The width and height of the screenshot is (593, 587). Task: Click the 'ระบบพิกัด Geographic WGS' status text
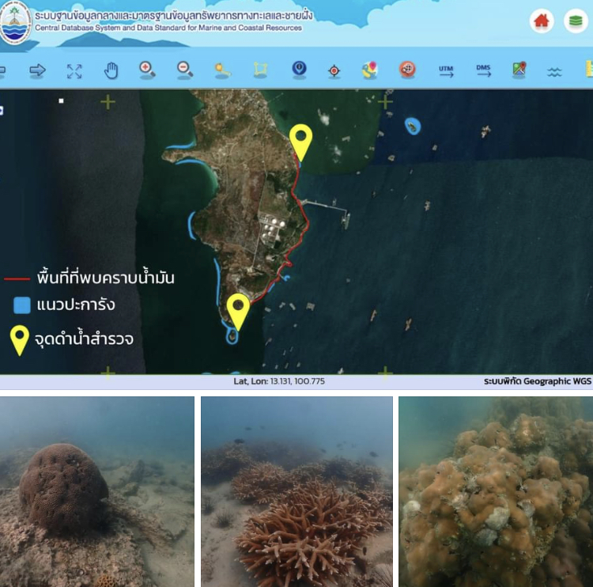(x=538, y=381)
